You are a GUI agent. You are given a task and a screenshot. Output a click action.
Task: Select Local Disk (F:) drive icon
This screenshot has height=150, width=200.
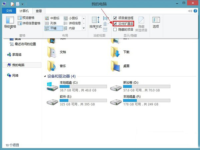116,102
